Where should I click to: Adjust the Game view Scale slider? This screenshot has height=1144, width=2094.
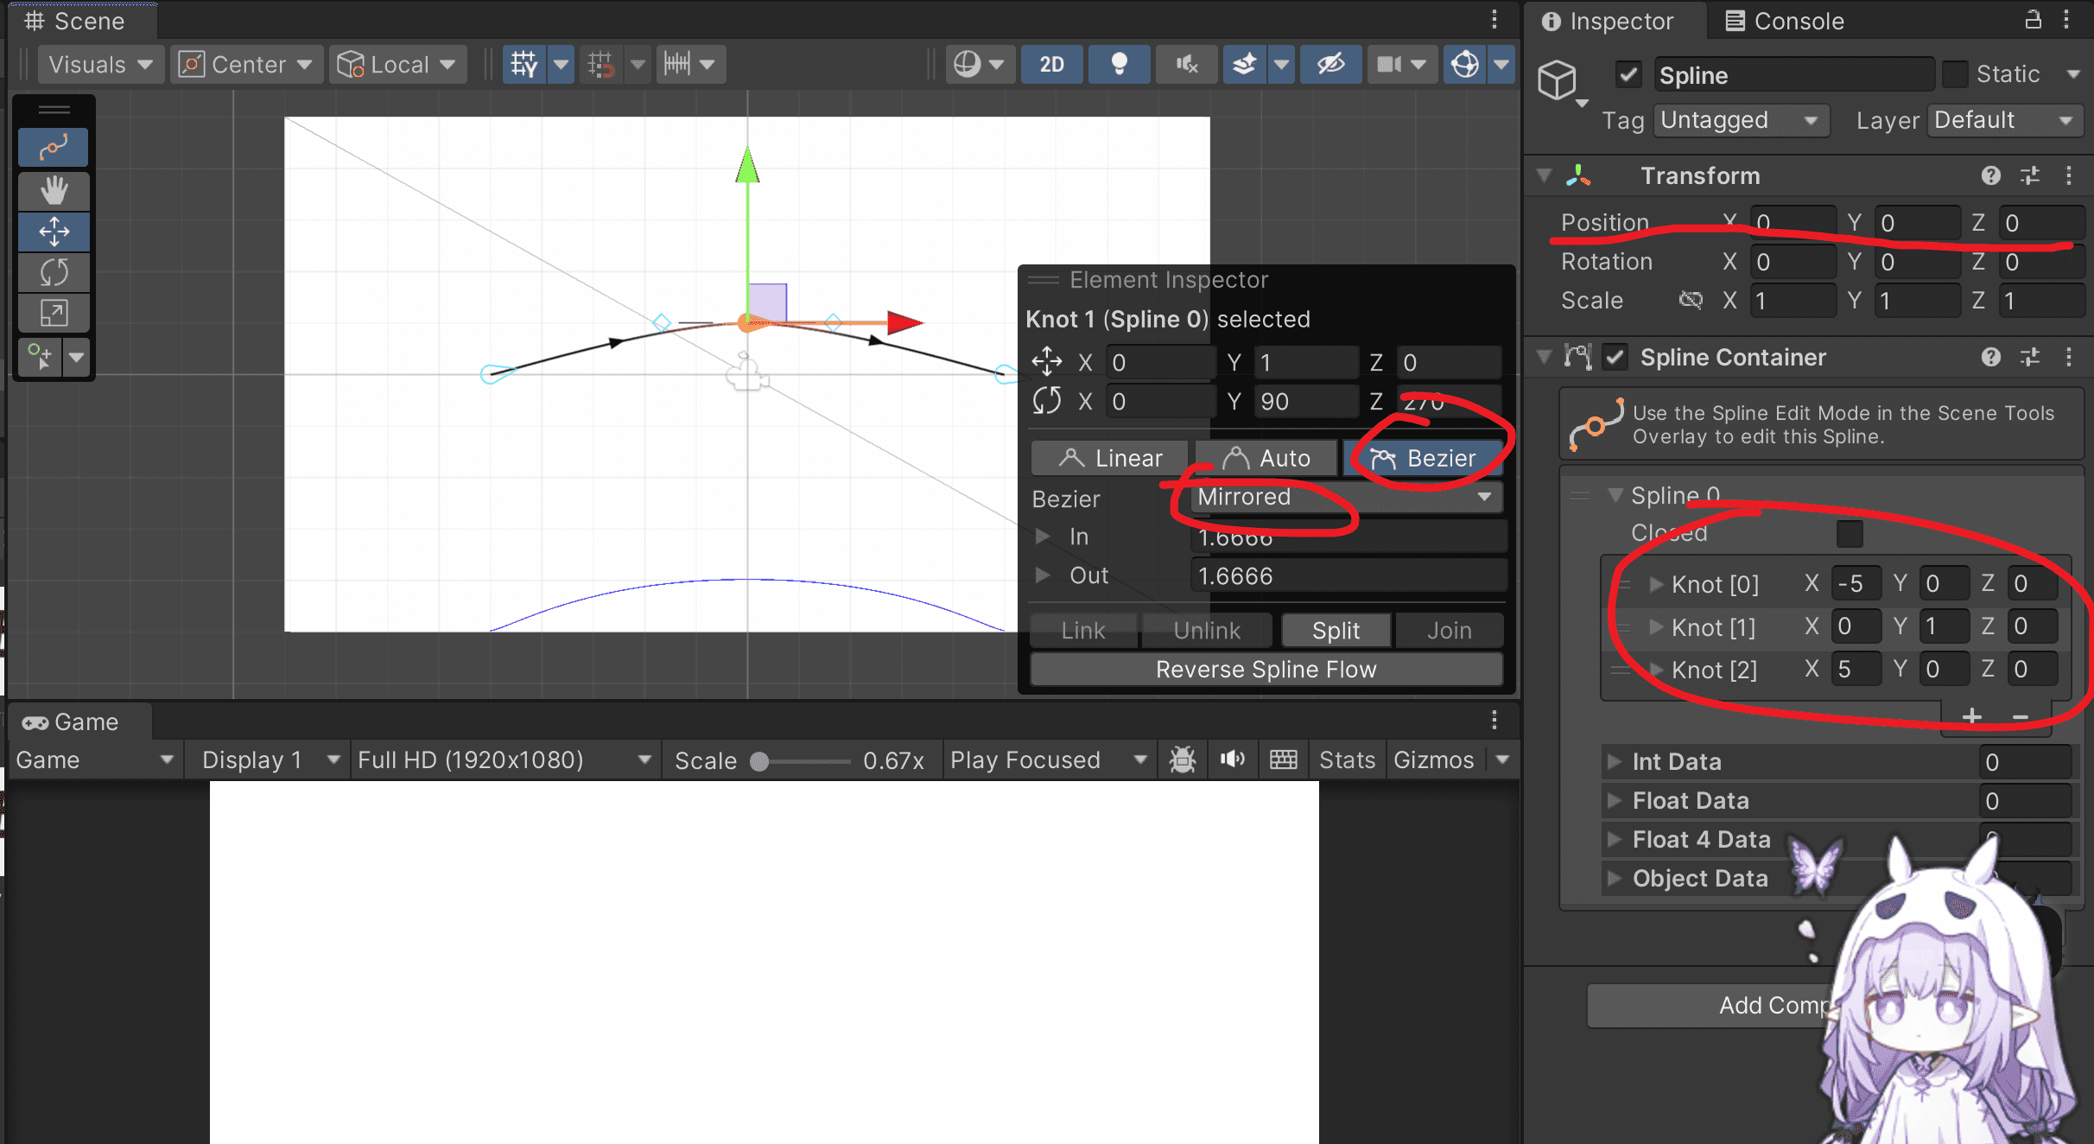[x=803, y=760]
